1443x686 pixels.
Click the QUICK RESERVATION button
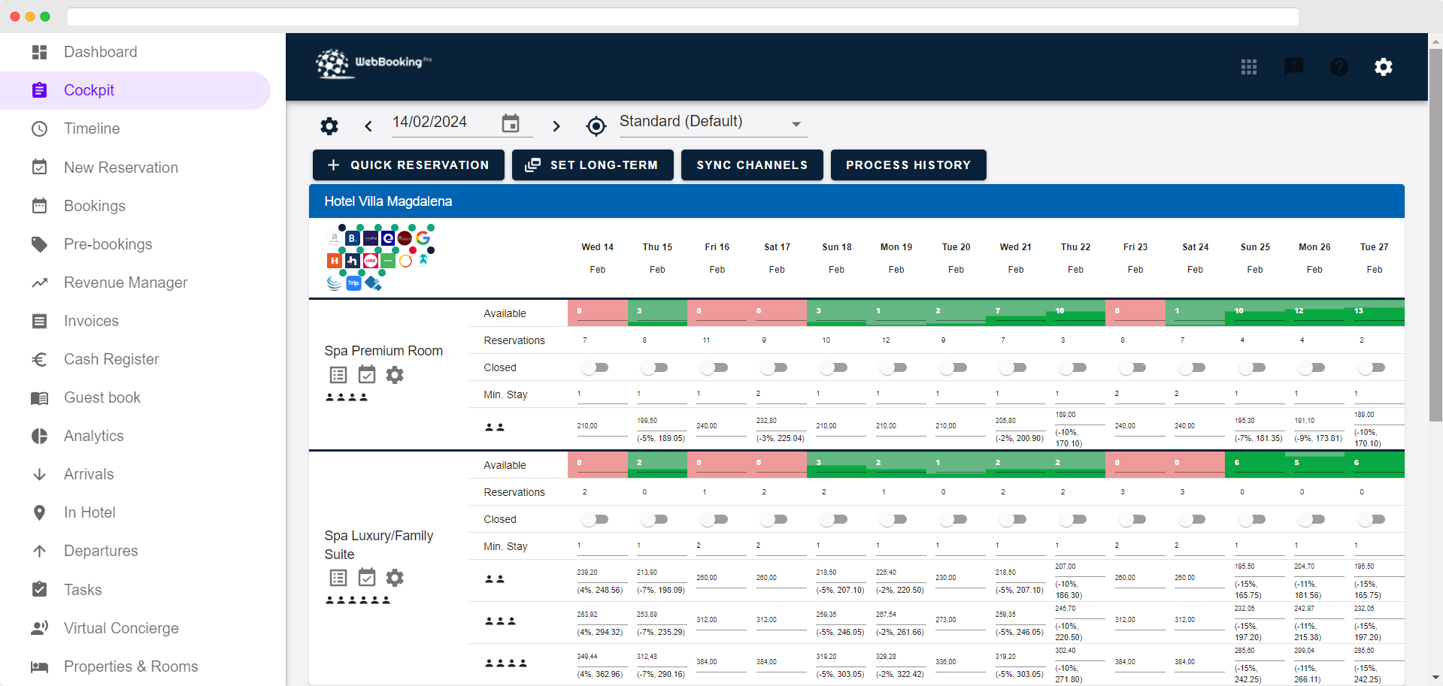pyautogui.click(x=408, y=165)
